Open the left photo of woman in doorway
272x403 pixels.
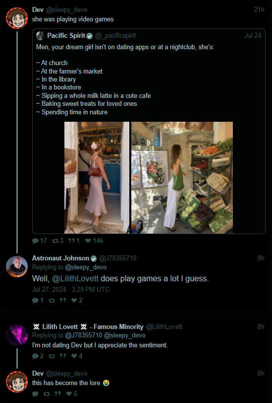coord(97,177)
